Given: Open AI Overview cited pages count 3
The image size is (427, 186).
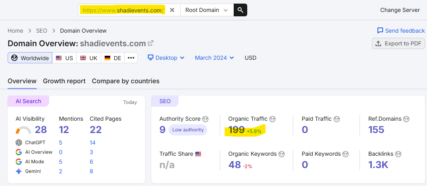Looking at the screenshot, I should pyautogui.click(x=91, y=152).
